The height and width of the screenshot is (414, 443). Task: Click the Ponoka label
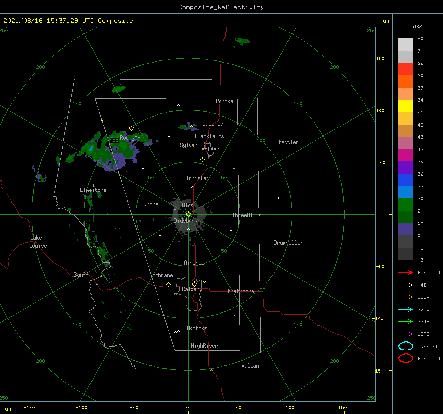coord(224,101)
